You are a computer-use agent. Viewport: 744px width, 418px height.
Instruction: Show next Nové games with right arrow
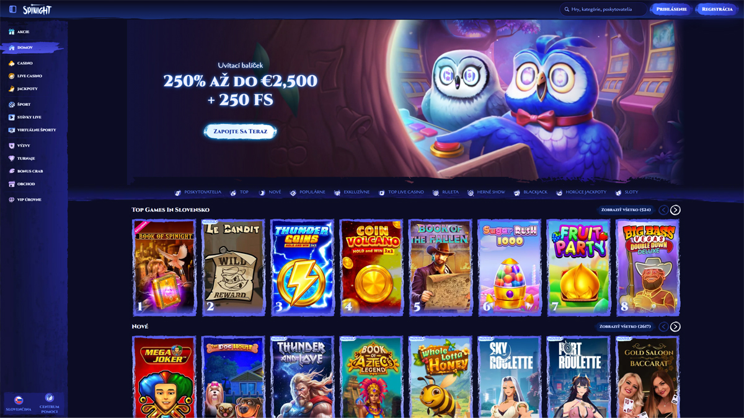pyautogui.click(x=675, y=326)
